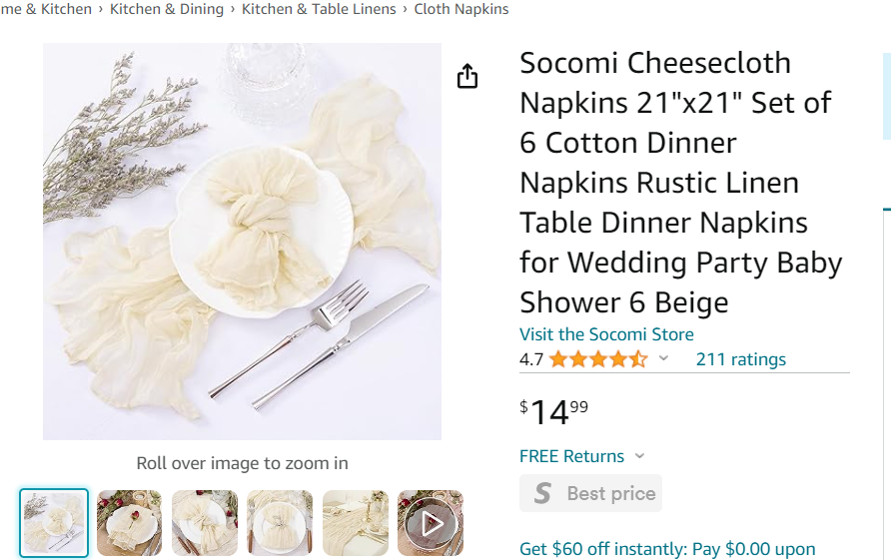The image size is (891, 560).
Task: Click the Get $60 off instantly offer
Action: click(667, 549)
